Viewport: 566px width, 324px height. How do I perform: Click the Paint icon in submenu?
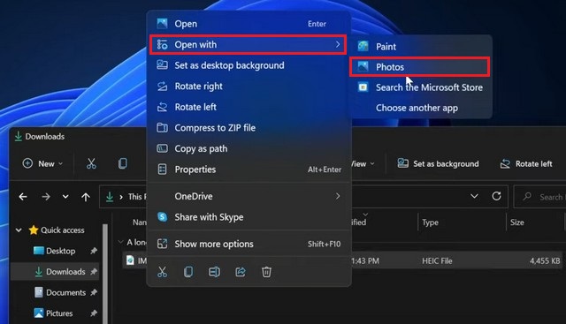[x=363, y=46]
